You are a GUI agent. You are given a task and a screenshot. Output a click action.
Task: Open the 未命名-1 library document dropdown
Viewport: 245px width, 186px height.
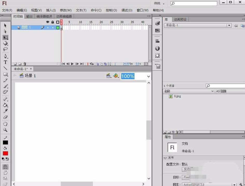point(229,25)
